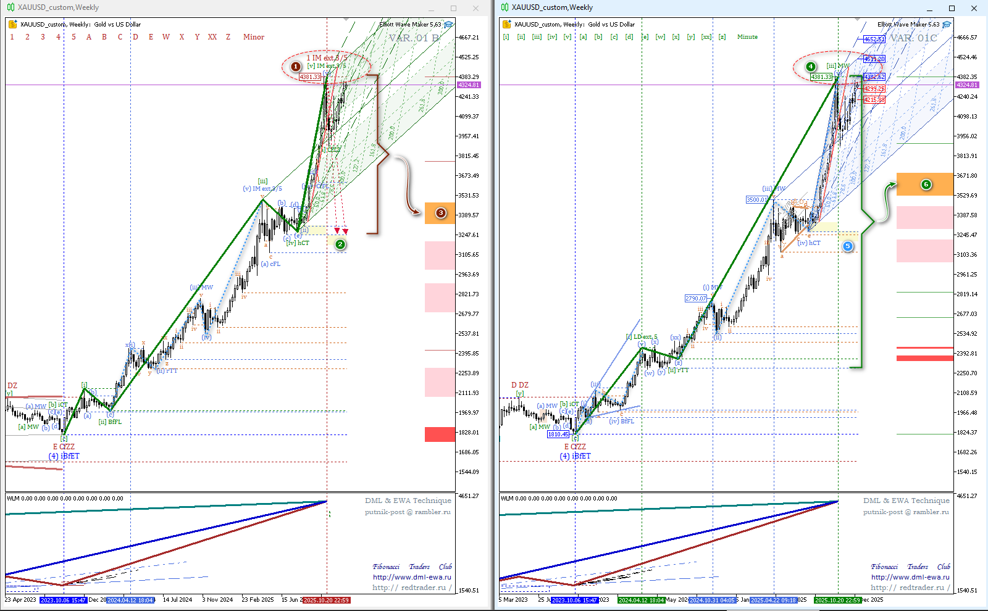Click the 2025.04.22 09:18 time marker in right chart

pyautogui.click(x=773, y=600)
